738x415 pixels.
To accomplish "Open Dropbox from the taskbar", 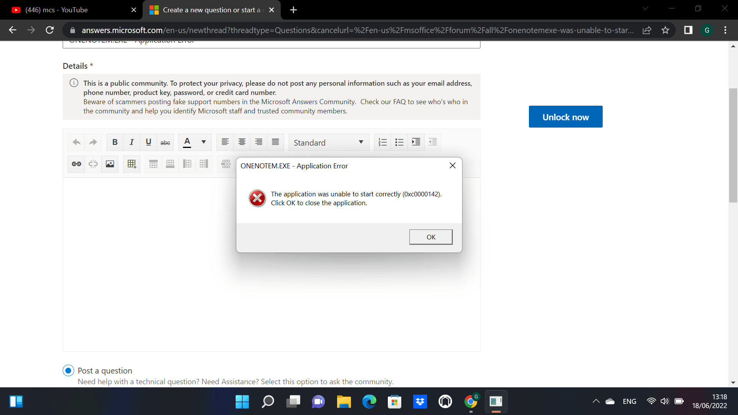I will 420,402.
